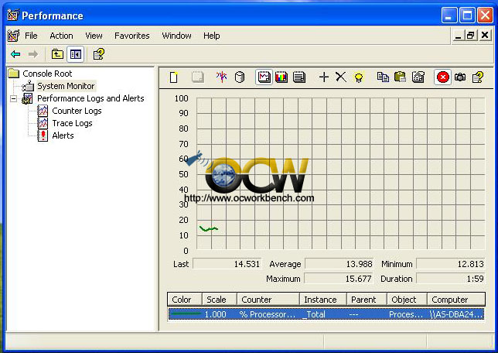Click the Trace Logs tree icon
This screenshot has width=498, height=353.
click(43, 123)
